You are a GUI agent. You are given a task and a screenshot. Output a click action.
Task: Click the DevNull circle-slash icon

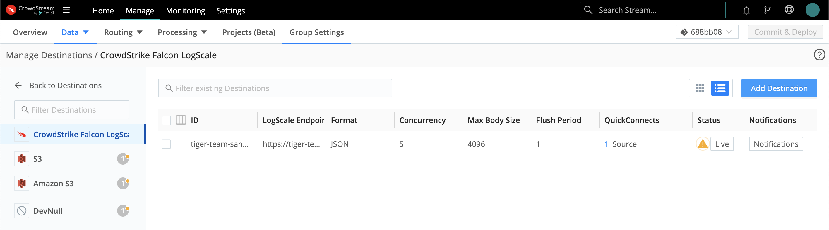pos(22,211)
